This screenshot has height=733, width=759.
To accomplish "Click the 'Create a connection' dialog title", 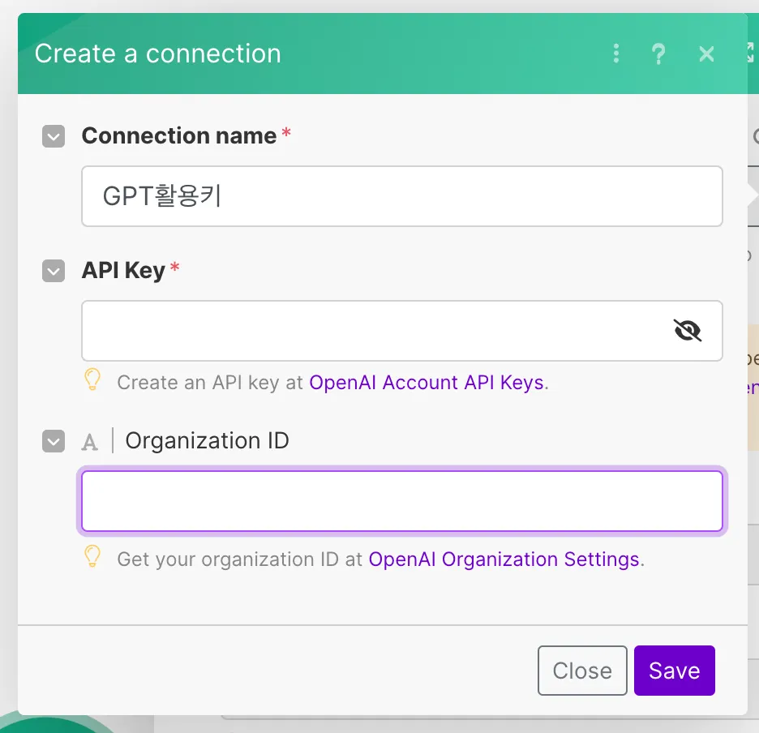I will [158, 54].
